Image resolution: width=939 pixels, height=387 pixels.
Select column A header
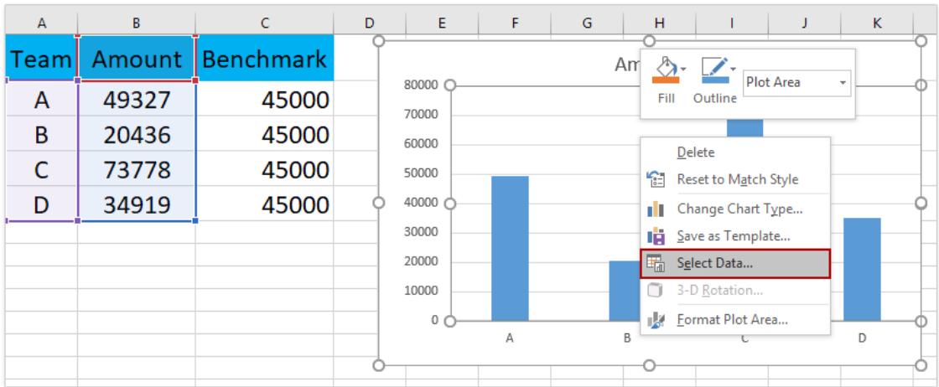coord(41,23)
